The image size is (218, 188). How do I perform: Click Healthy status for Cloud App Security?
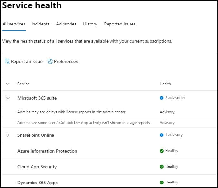[x=172, y=166]
